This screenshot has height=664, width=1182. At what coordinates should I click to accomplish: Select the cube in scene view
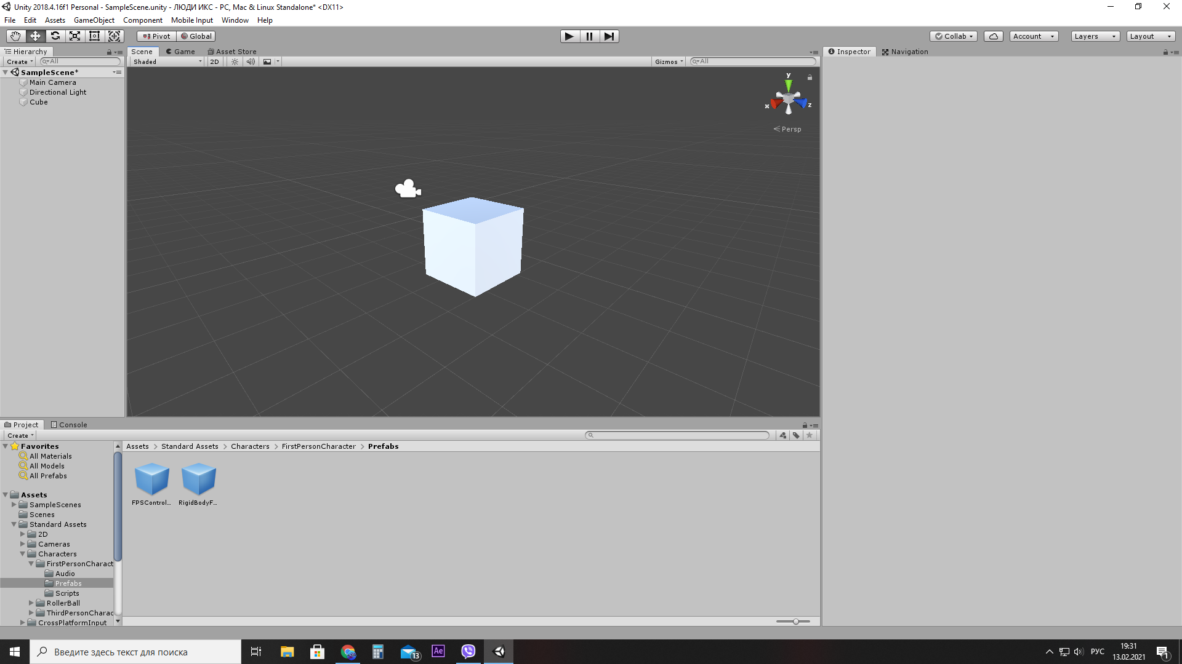[x=473, y=247]
